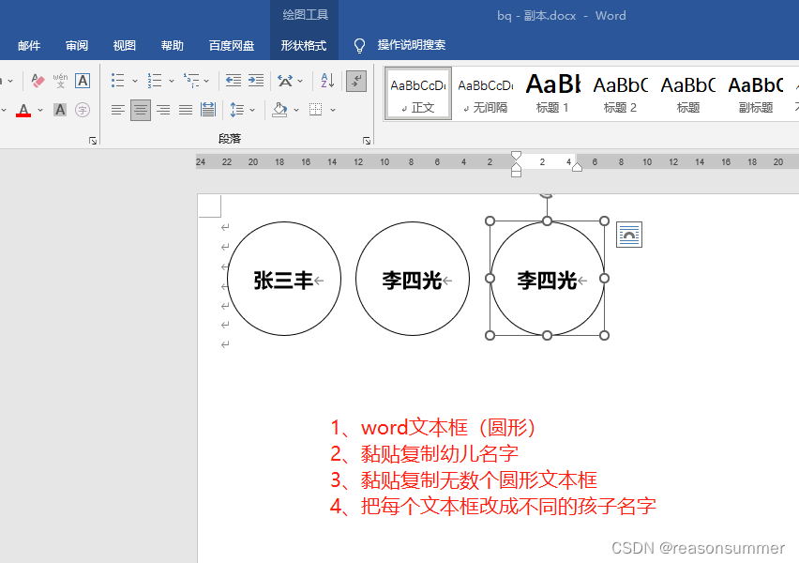Image resolution: width=799 pixels, height=563 pixels.
Task: Select the Clear All Formatting icon
Action: coord(36,81)
